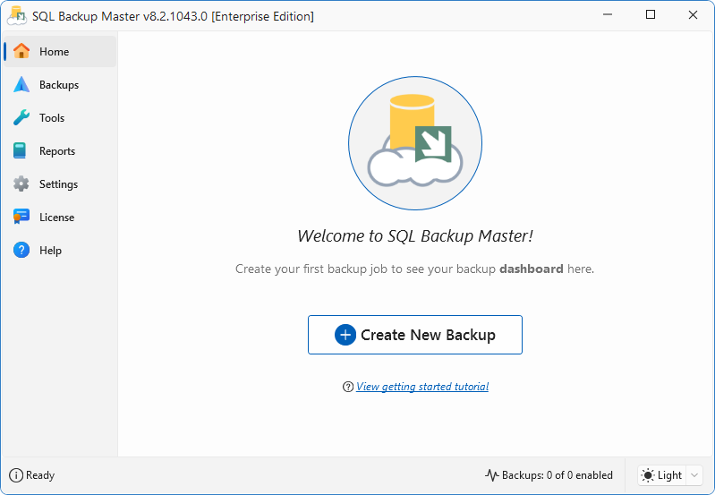Click the Home house icon

(21, 51)
